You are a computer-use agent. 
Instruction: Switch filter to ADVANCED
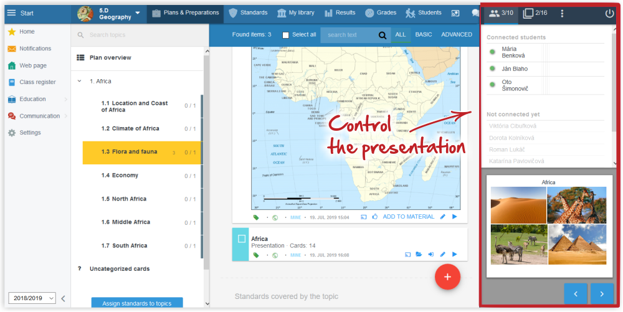[x=457, y=34]
